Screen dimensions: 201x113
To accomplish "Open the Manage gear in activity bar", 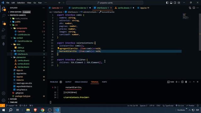I will pyautogui.click(x=3, y=100).
